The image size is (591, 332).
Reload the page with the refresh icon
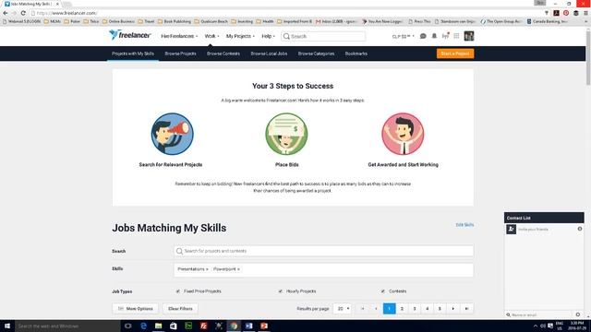(x=23, y=13)
